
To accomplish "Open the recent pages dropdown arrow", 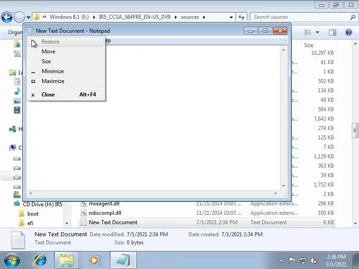I will point(28,17).
